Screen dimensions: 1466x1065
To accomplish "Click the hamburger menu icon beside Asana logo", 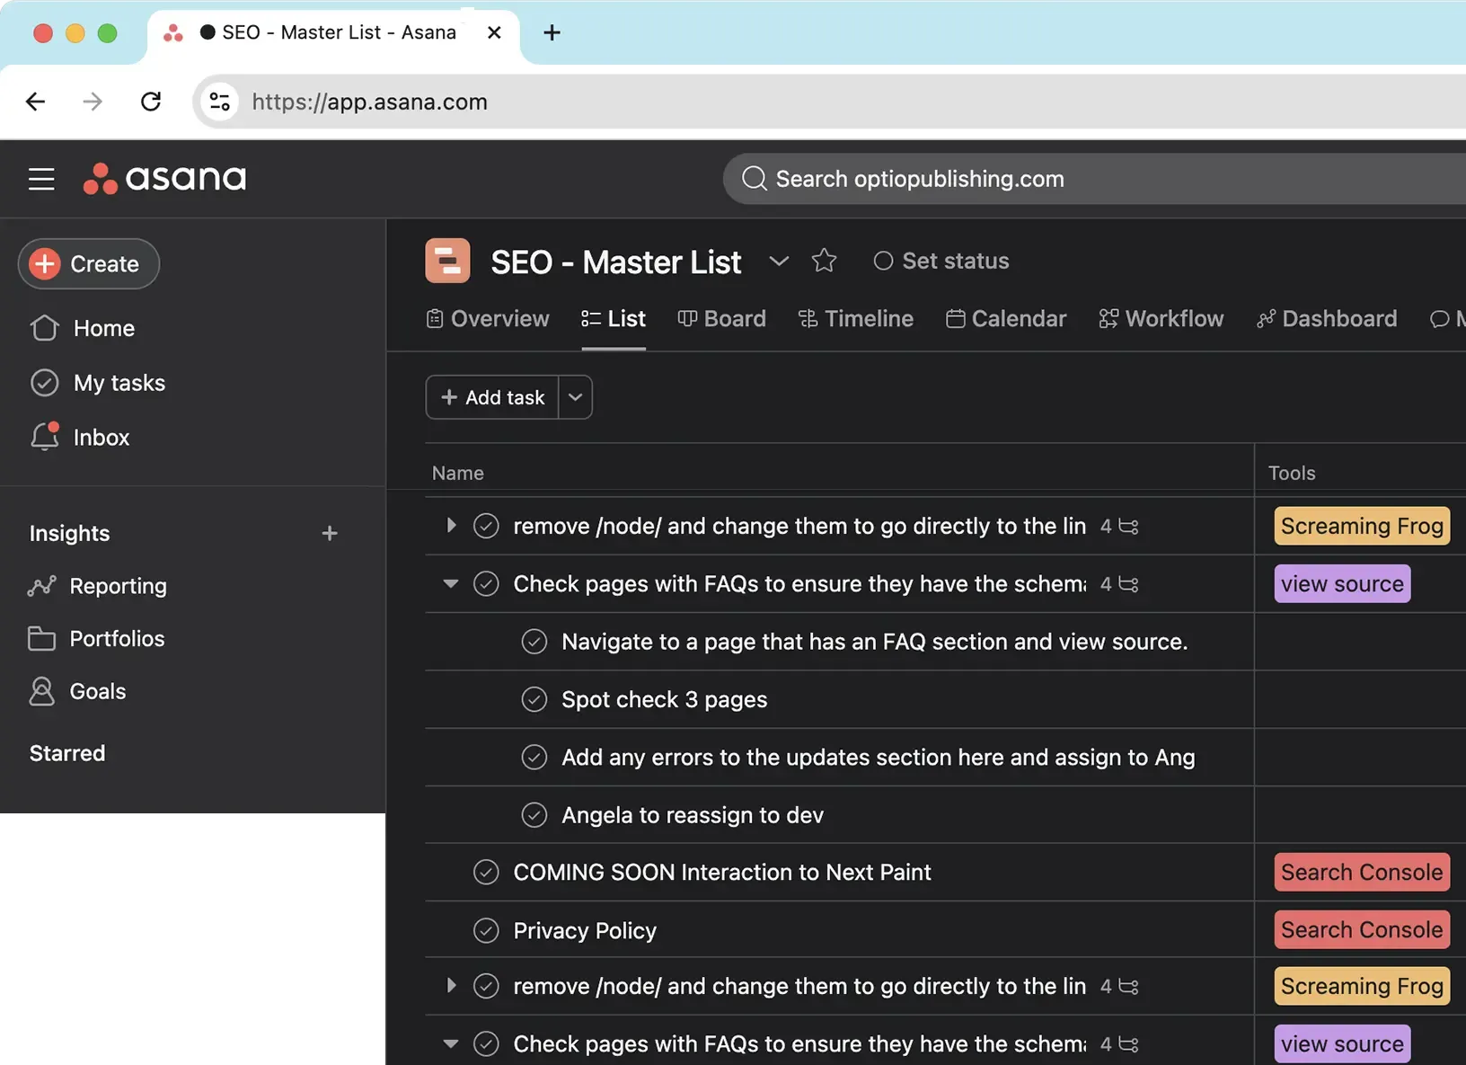I will (41, 179).
